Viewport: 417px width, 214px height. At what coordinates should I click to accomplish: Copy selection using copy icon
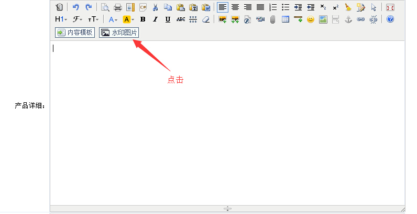click(x=168, y=7)
